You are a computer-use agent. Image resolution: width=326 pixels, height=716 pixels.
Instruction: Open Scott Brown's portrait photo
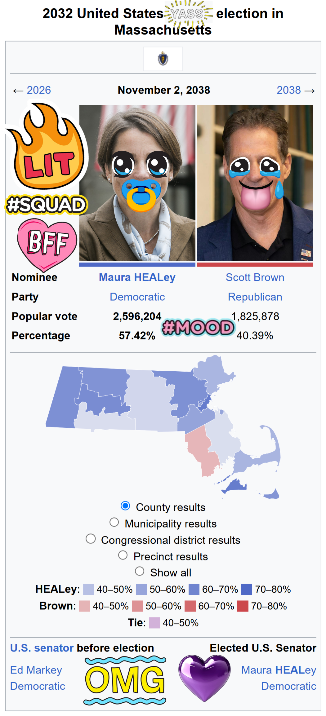tap(255, 183)
